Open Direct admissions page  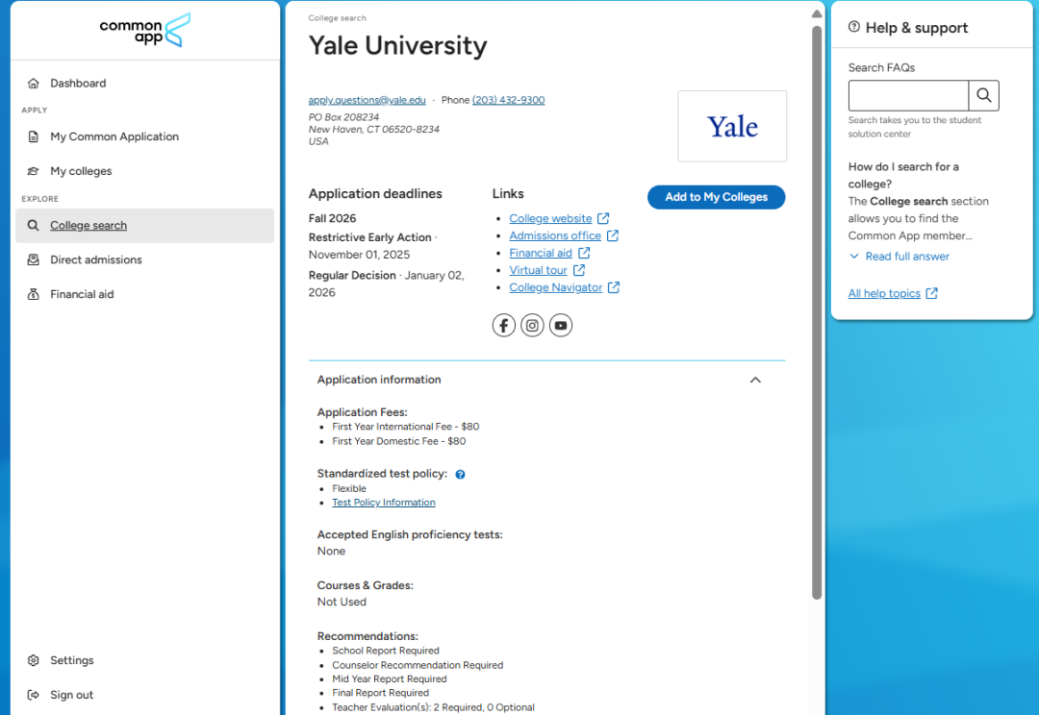[x=95, y=259]
